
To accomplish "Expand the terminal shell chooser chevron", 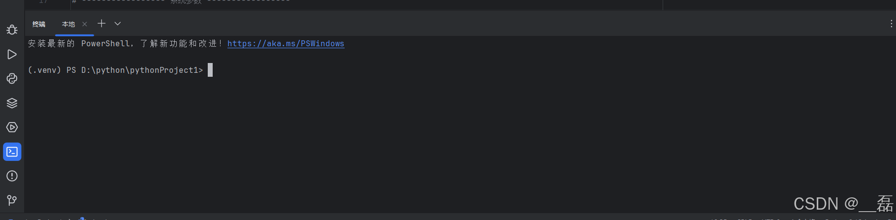I will (118, 24).
